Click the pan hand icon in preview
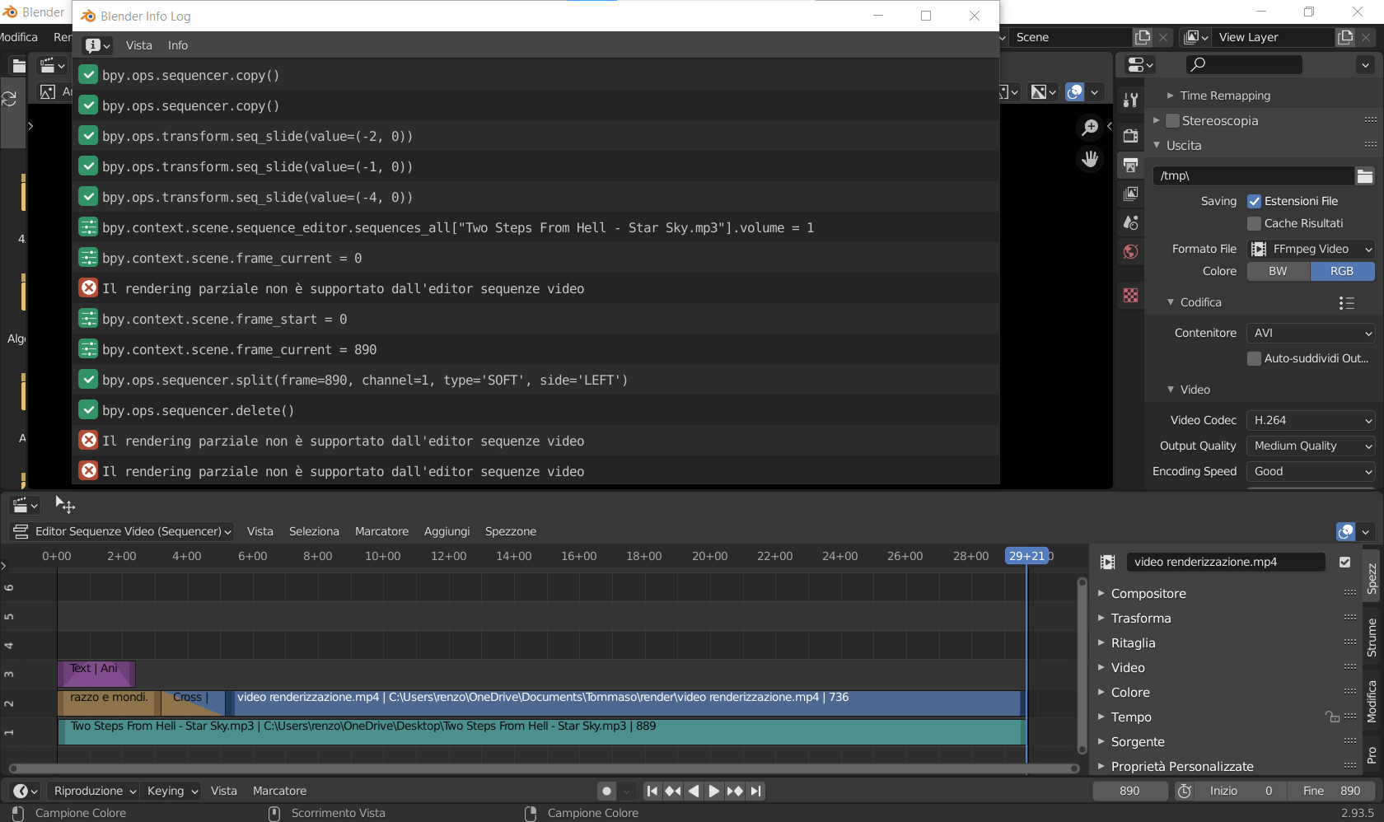This screenshot has width=1384, height=822. (x=1090, y=159)
